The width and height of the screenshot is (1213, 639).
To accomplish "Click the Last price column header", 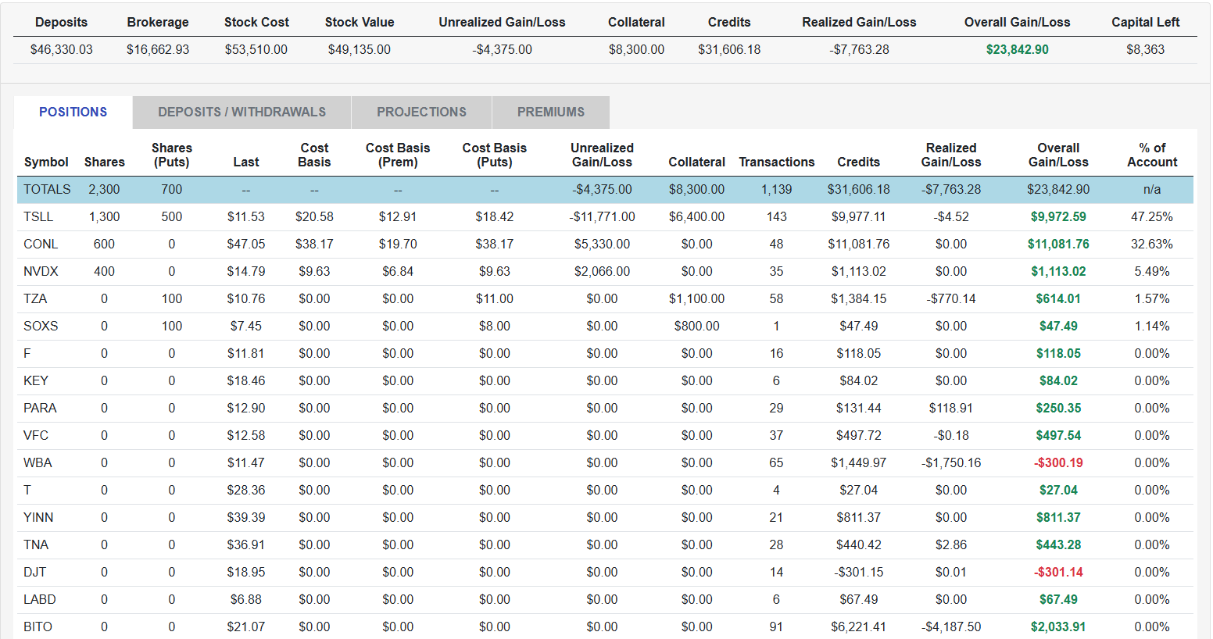I will pyautogui.click(x=245, y=162).
